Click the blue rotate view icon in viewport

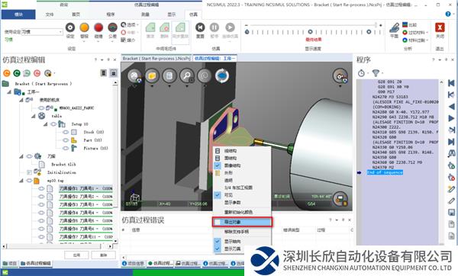pos(222,76)
